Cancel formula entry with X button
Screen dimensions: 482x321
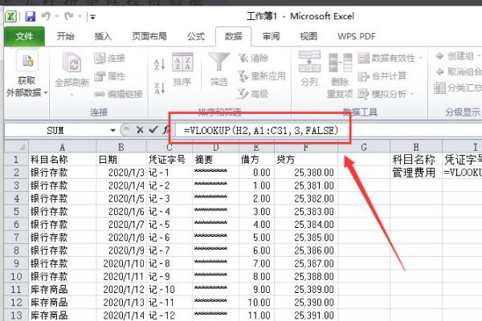pos(140,129)
